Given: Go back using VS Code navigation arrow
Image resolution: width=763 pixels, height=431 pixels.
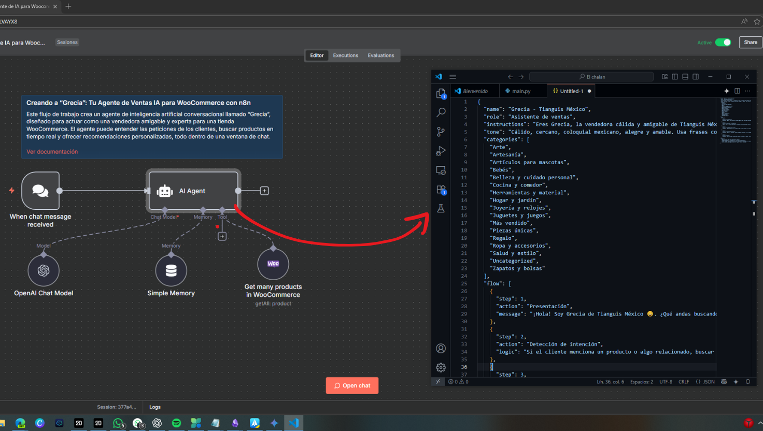Looking at the screenshot, I should (x=511, y=77).
